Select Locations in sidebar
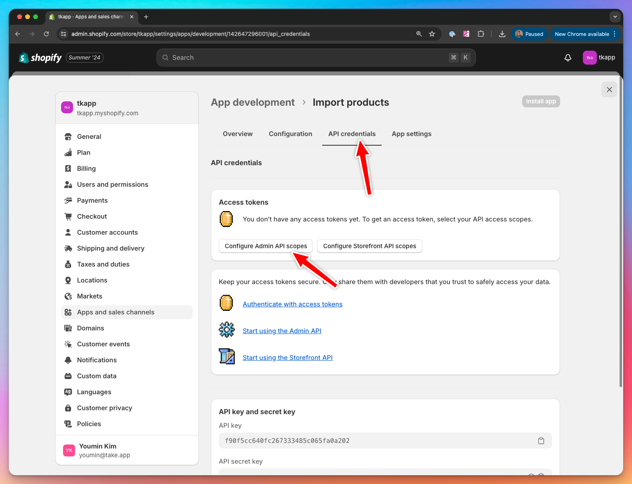Image resolution: width=632 pixels, height=484 pixels. coord(127,280)
